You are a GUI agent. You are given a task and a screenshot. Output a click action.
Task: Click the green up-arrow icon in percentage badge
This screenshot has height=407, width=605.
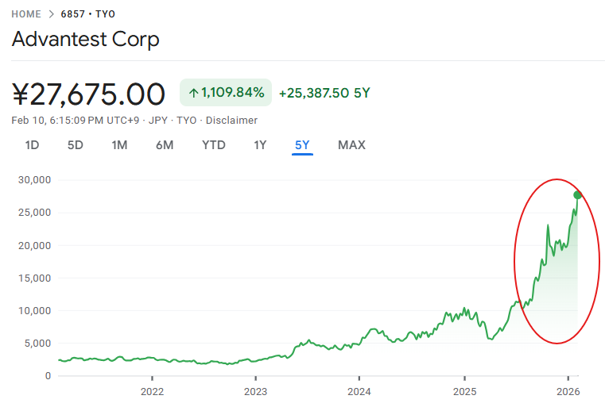(x=193, y=93)
